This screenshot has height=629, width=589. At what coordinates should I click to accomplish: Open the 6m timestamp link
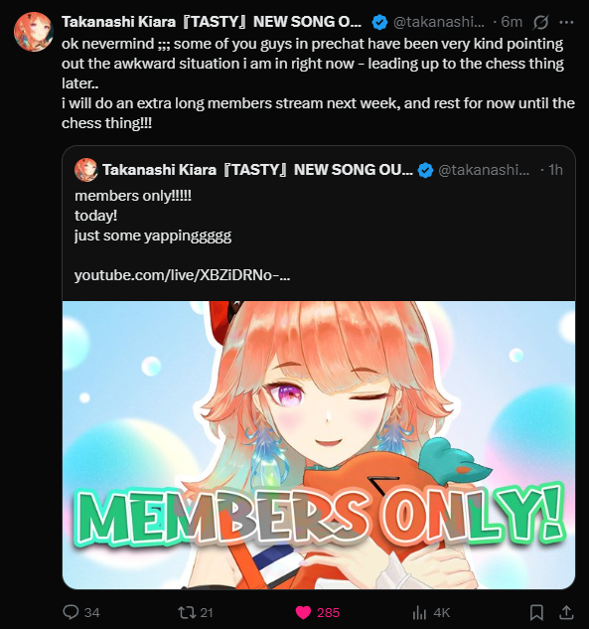[512, 22]
